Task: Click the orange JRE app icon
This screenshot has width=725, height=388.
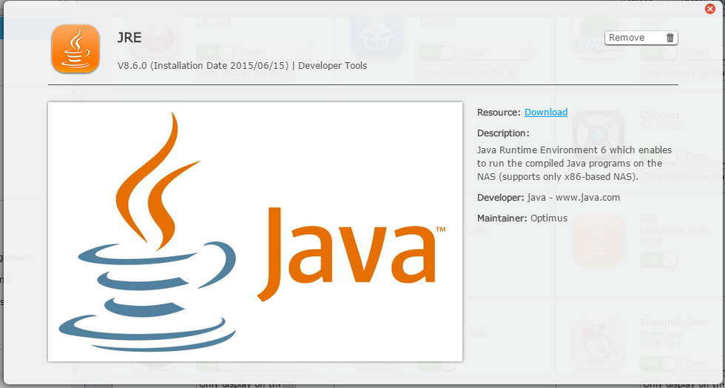Action: 75,49
